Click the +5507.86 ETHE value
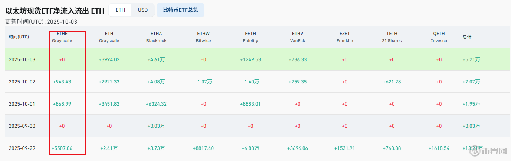511x161 pixels. tap(62, 148)
